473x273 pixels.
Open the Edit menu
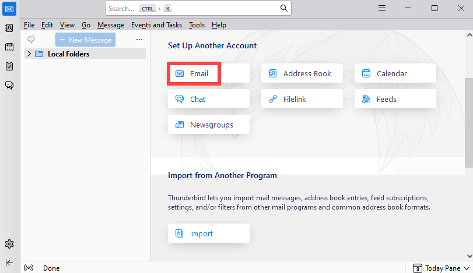point(47,25)
